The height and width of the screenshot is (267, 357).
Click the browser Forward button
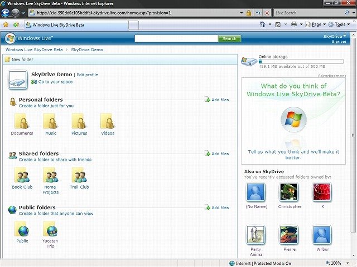pyautogui.click(x=16, y=13)
